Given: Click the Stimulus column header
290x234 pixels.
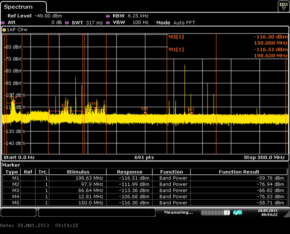Looking at the screenshot, I should (78, 171).
